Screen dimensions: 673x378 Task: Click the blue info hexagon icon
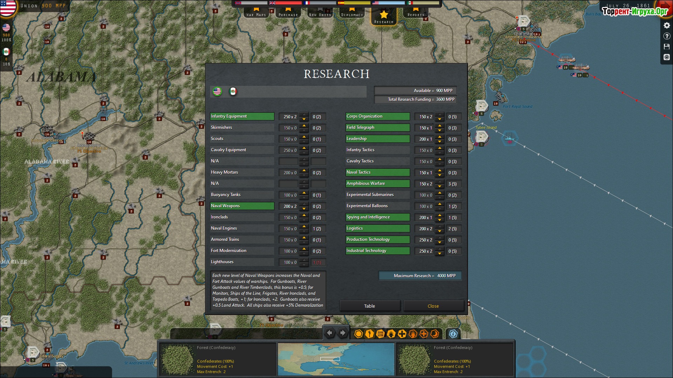tap(453, 334)
